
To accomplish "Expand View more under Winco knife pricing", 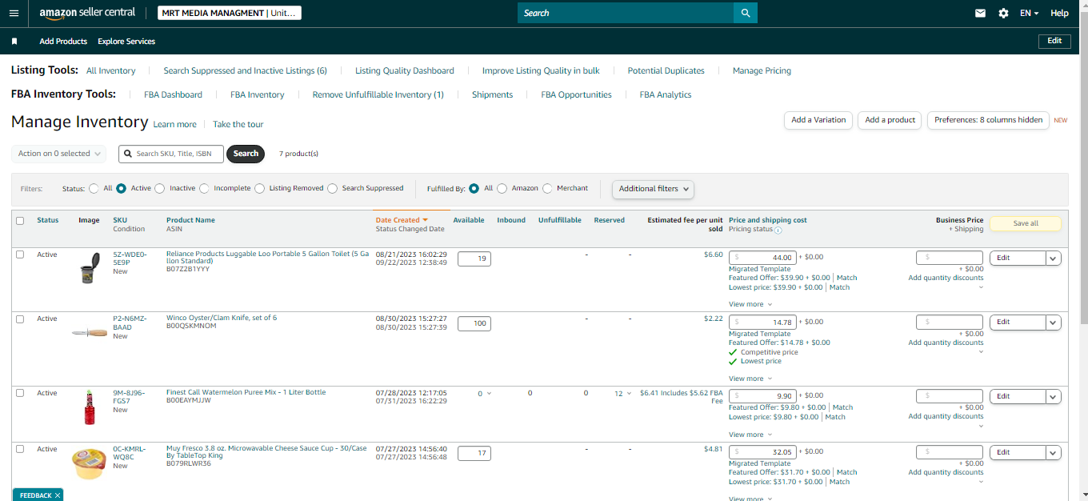I will [750, 379].
